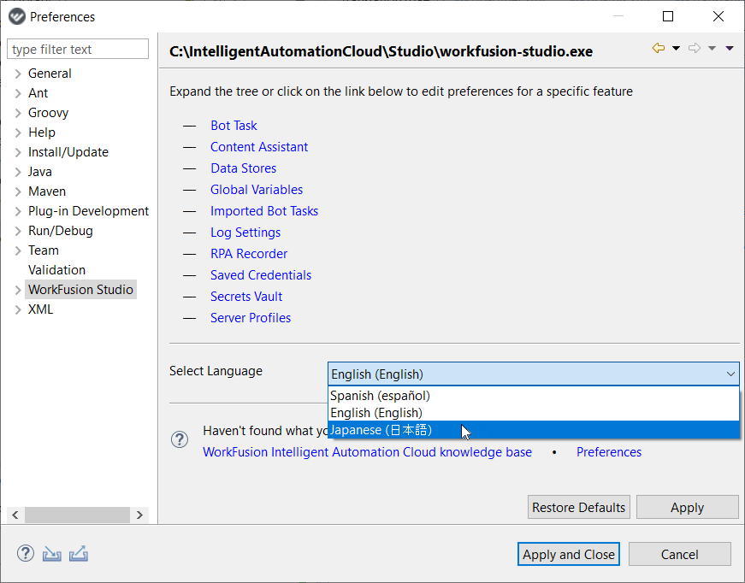
Task: Click the type filter text field
Action: pos(78,49)
